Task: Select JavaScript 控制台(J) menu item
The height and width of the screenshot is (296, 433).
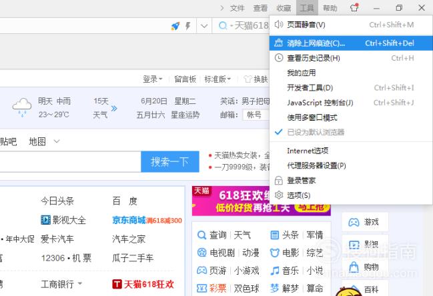Action: [x=351, y=103]
